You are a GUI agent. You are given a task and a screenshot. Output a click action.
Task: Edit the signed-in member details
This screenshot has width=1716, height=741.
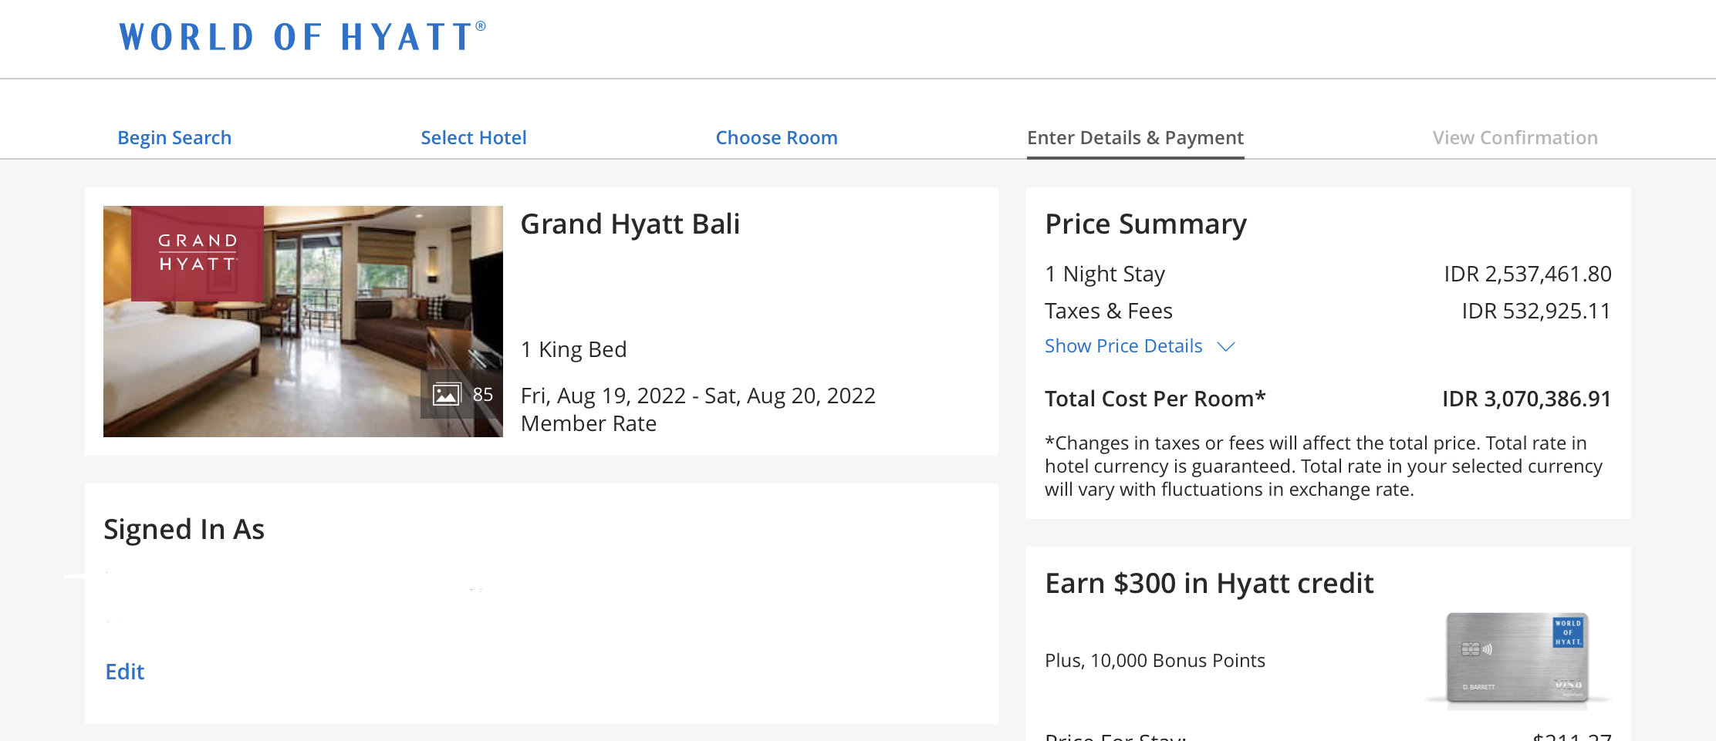click(125, 672)
